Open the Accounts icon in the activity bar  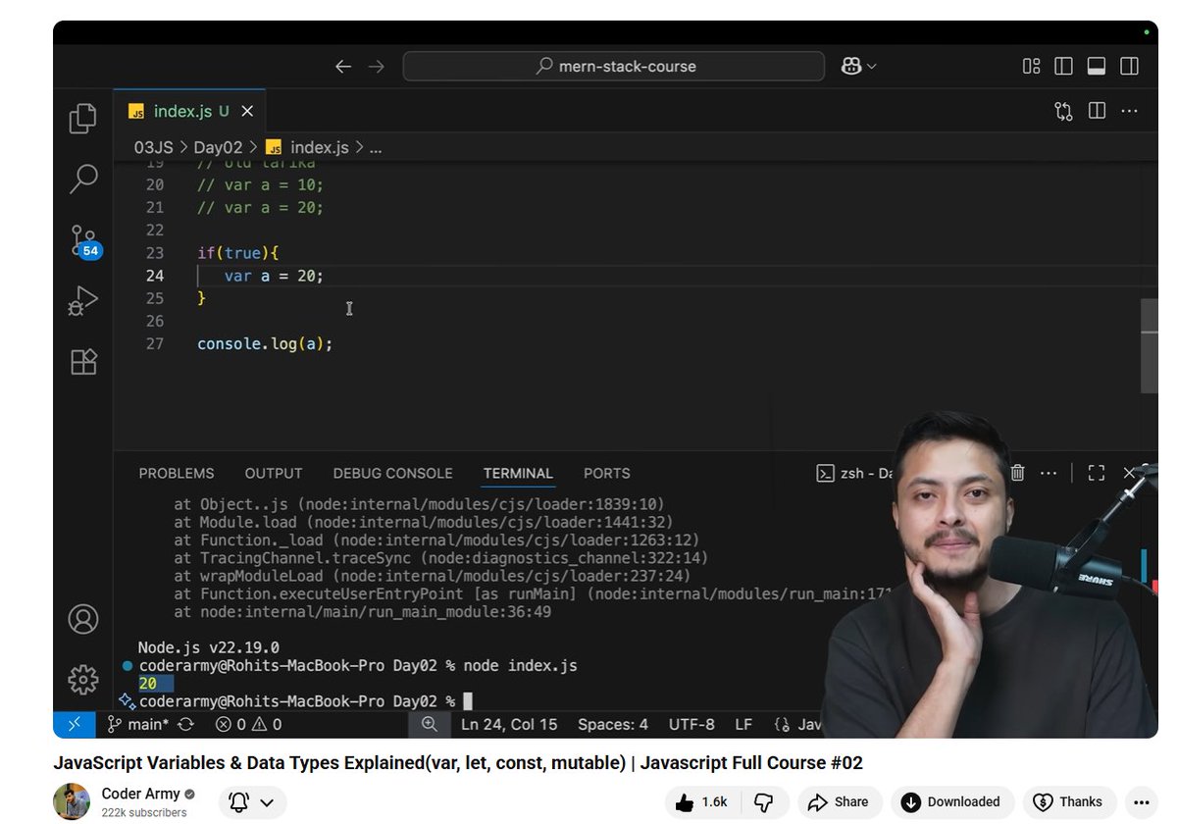point(83,619)
